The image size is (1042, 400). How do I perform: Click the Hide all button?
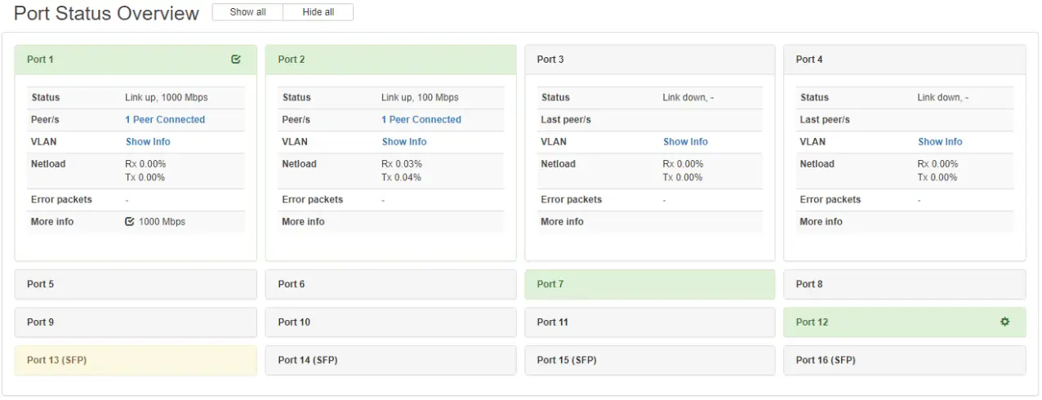coord(318,12)
